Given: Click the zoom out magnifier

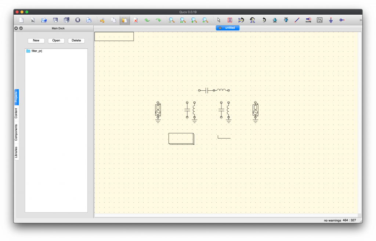Looking at the screenshot, I should 205,20.
